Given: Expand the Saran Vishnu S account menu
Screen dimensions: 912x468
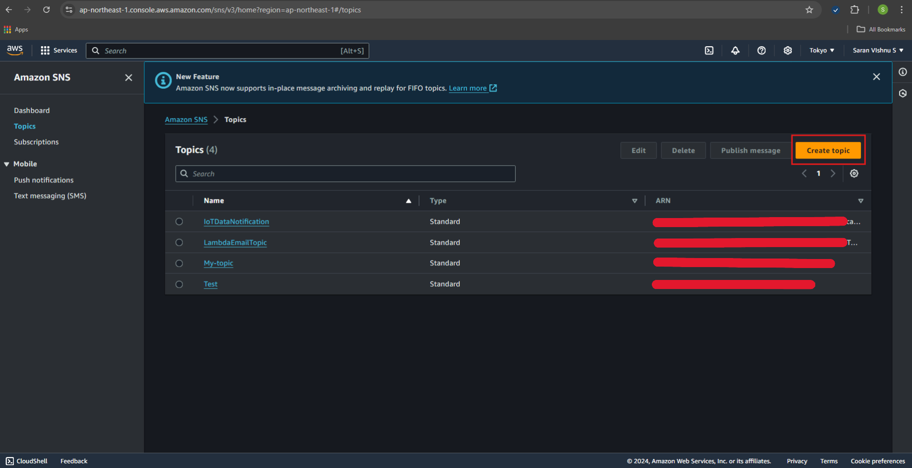Looking at the screenshot, I should (x=878, y=50).
